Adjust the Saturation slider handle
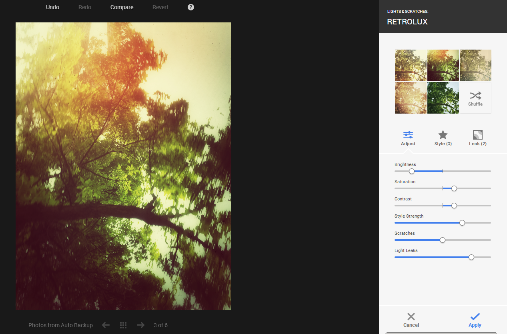The image size is (507, 334). click(x=454, y=188)
